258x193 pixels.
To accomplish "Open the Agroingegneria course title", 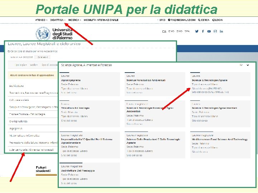I will [71, 80].
